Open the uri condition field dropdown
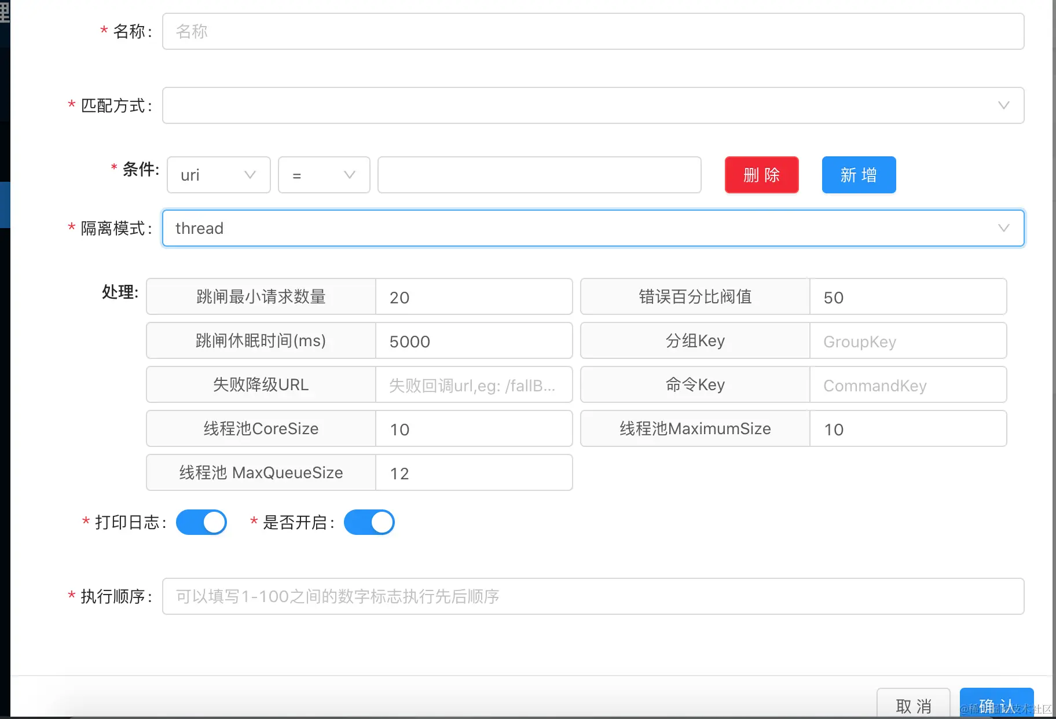This screenshot has height=719, width=1056. [x=218, y=175]
